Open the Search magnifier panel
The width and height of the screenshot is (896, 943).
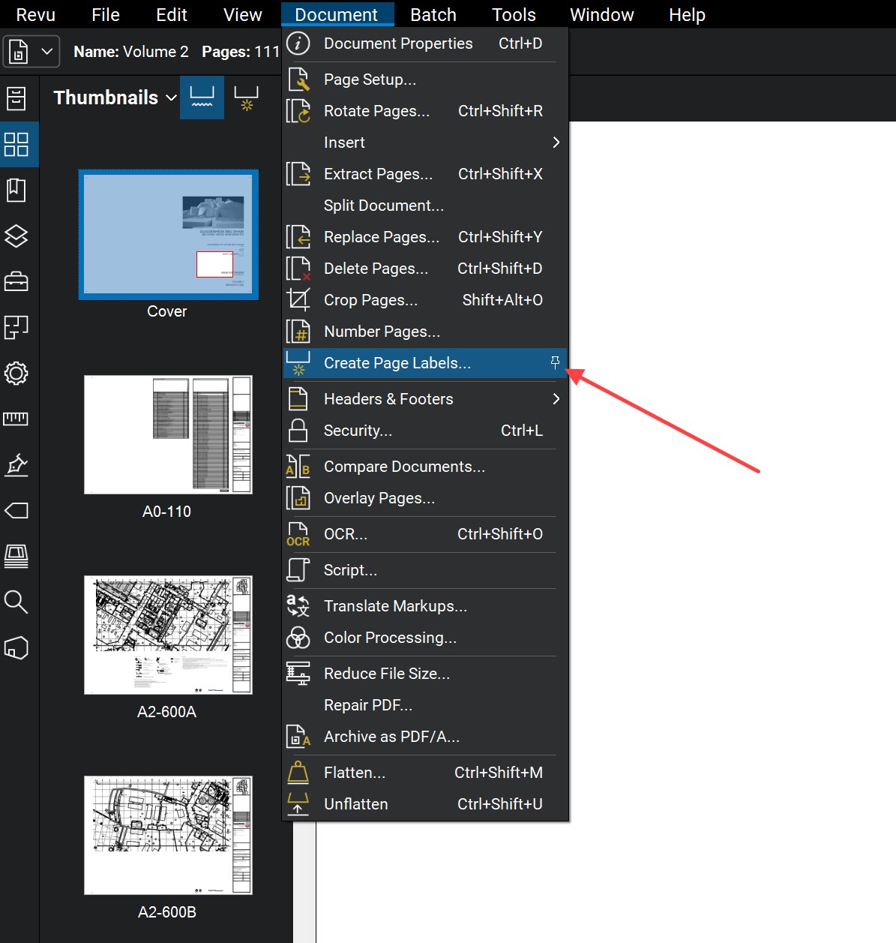point(16,602)
